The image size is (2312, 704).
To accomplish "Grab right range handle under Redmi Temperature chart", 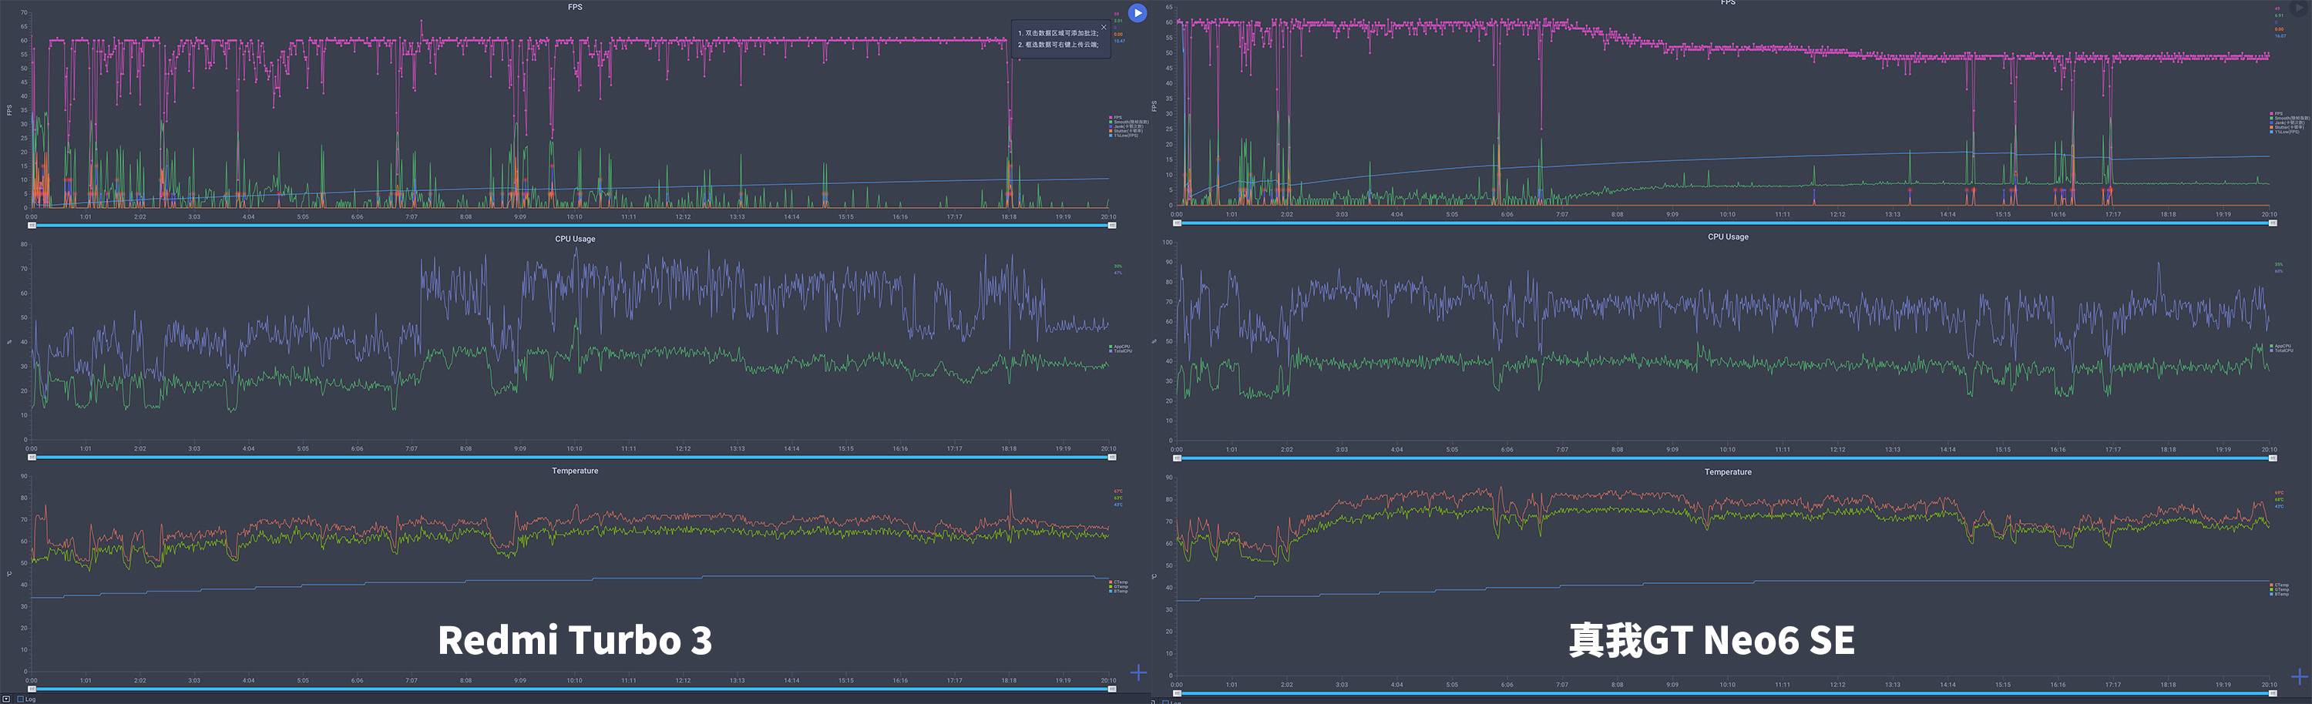I will (x=1112, y=689).
